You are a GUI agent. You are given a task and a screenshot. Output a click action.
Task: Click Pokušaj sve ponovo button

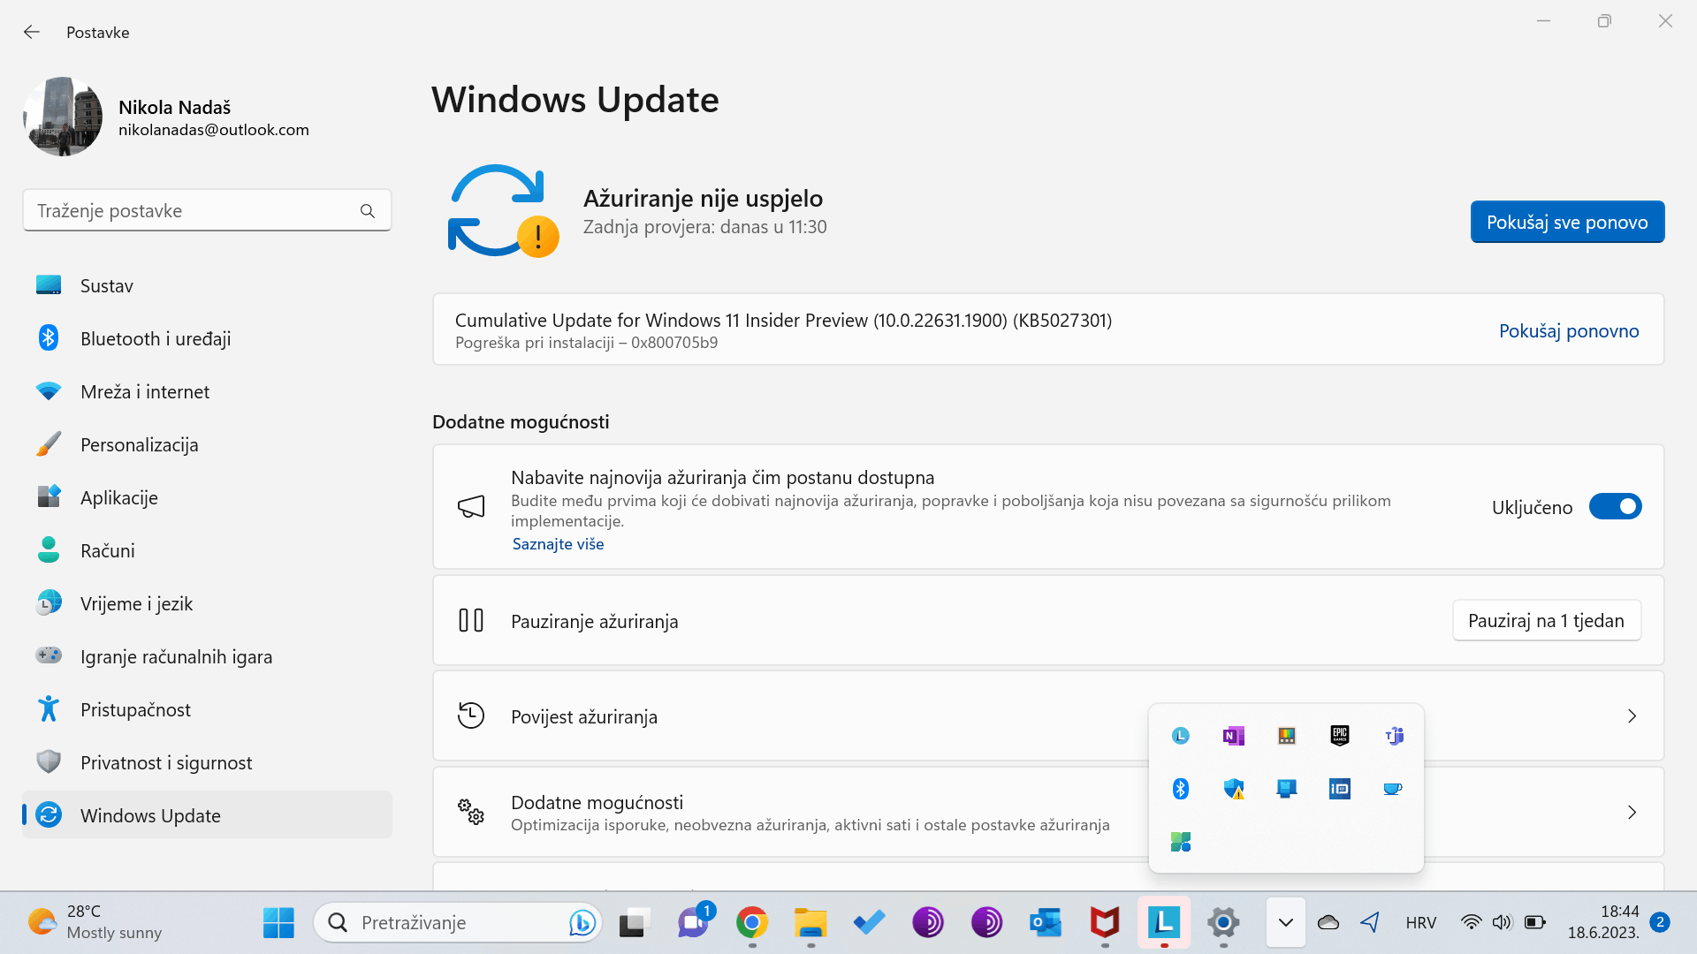[x=1567, y=222]
